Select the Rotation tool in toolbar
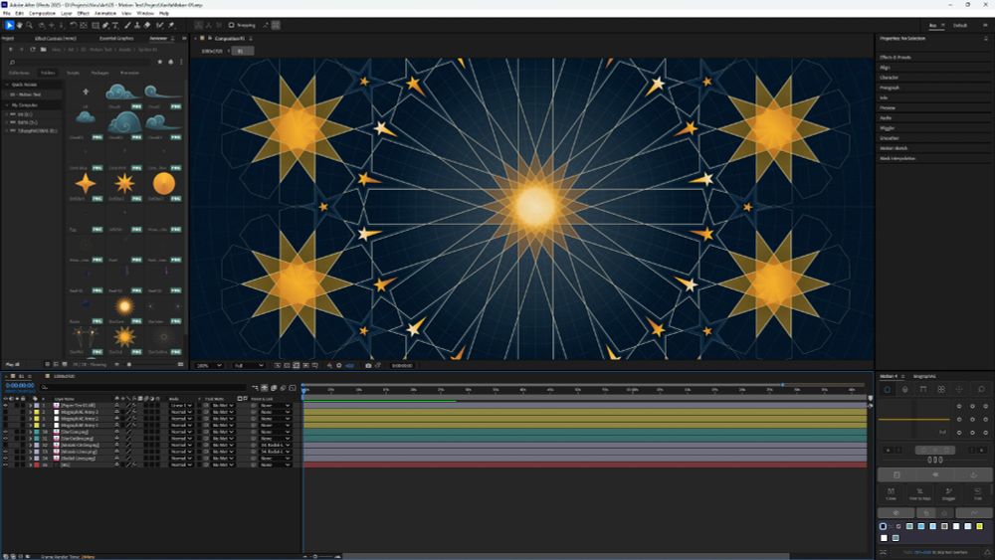This screenshot has width=995, height=560. (x=73, y=26)
